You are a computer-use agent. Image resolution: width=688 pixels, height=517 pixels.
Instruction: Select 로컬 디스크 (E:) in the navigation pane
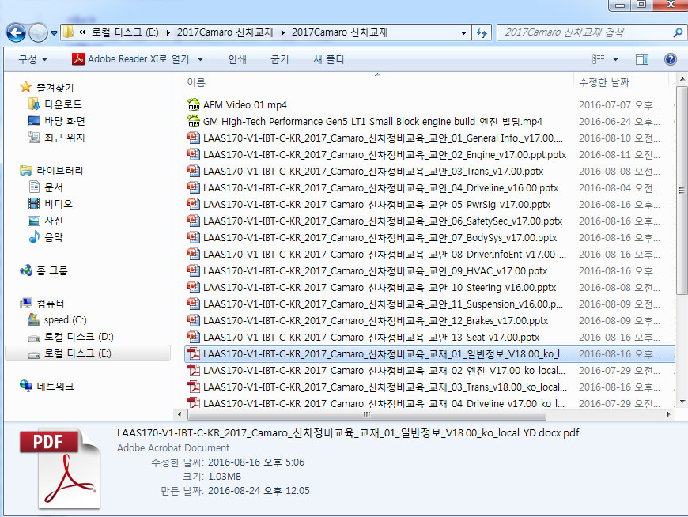click(x=88, y=353)
